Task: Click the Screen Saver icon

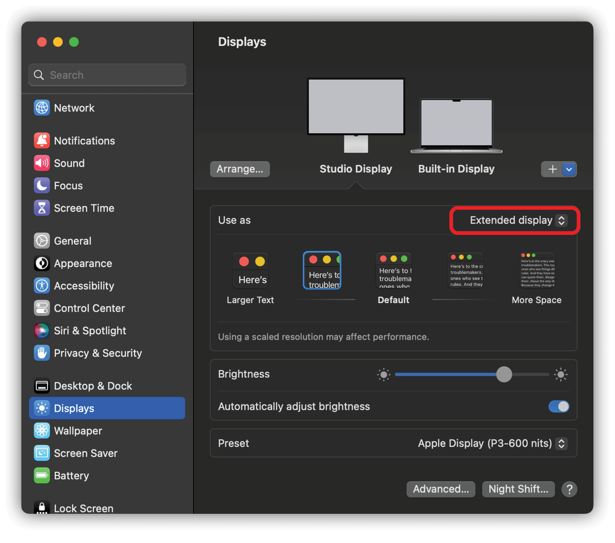Action: tap(42, 453)
